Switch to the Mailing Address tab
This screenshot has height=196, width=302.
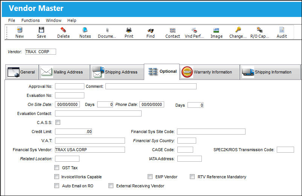pos(64,72)
